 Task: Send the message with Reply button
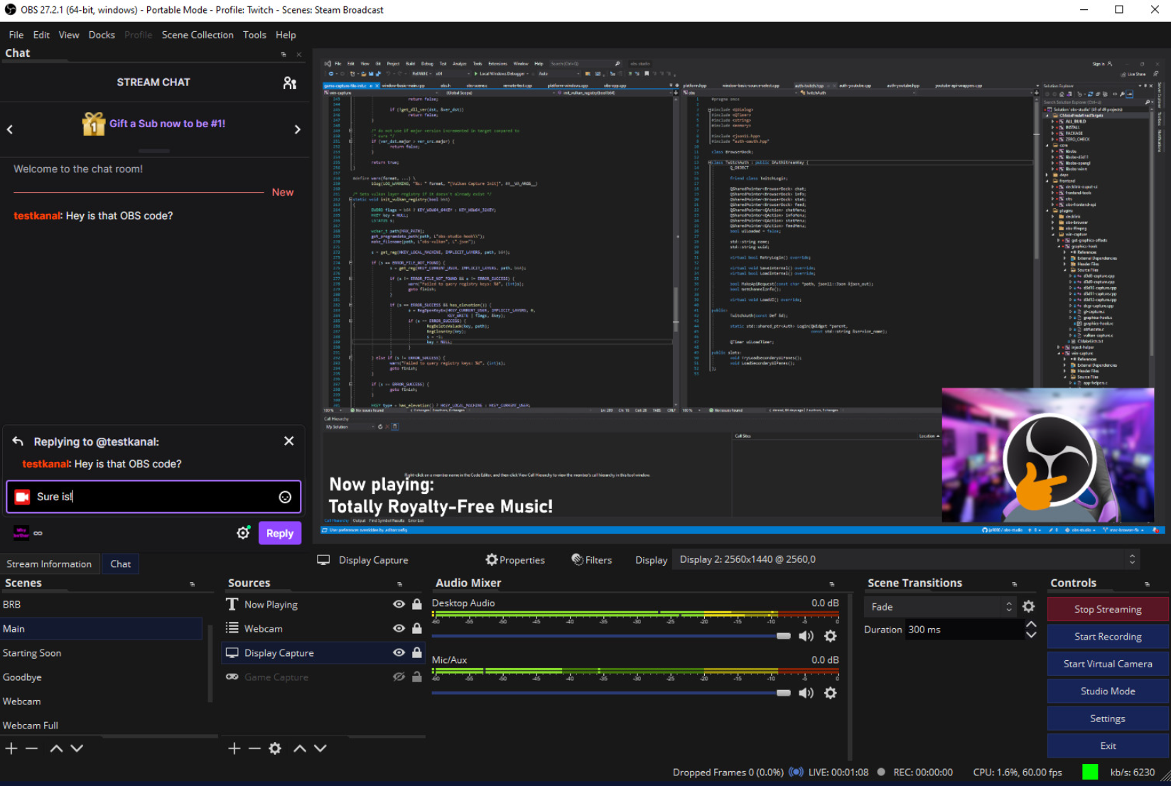[x=279, y=533]
